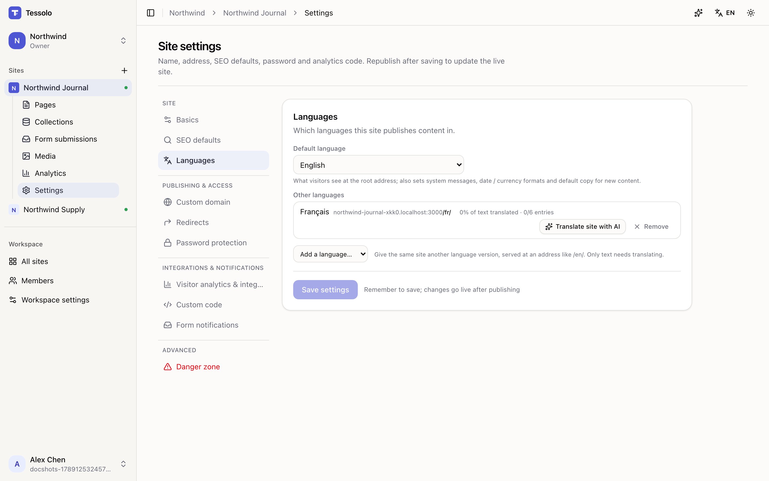Viewport: 769px width, 481px height.
Task: Open workspace Members
Action: [68, 281]
